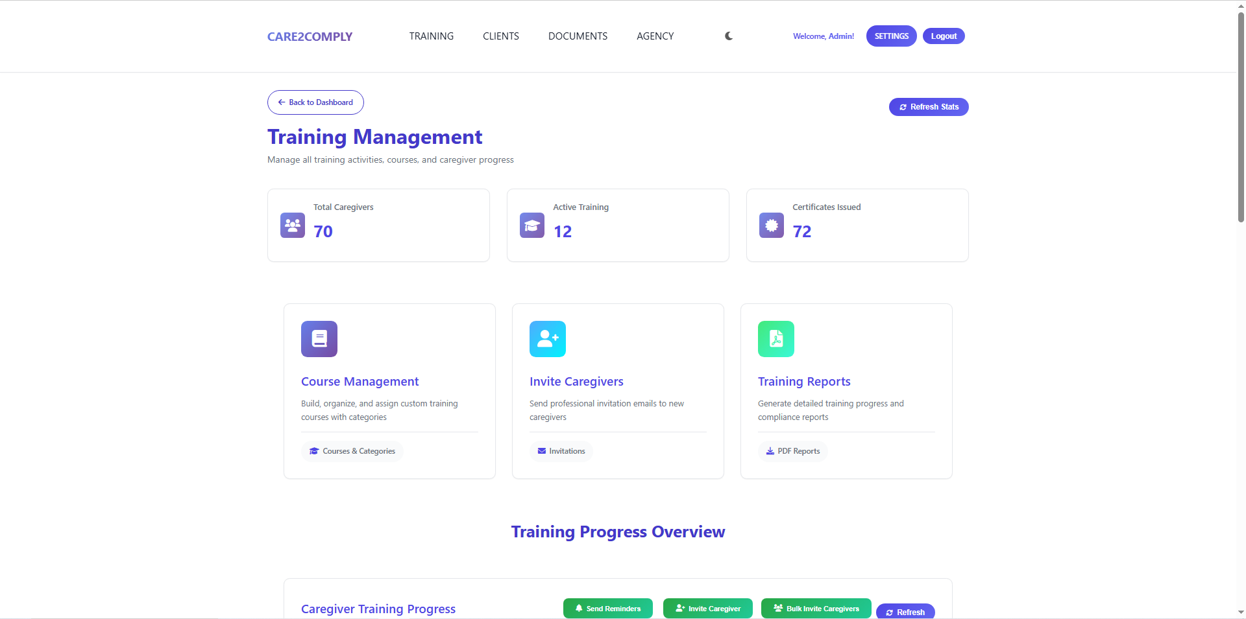Click Back to Dashboard

tap(315, 102)
